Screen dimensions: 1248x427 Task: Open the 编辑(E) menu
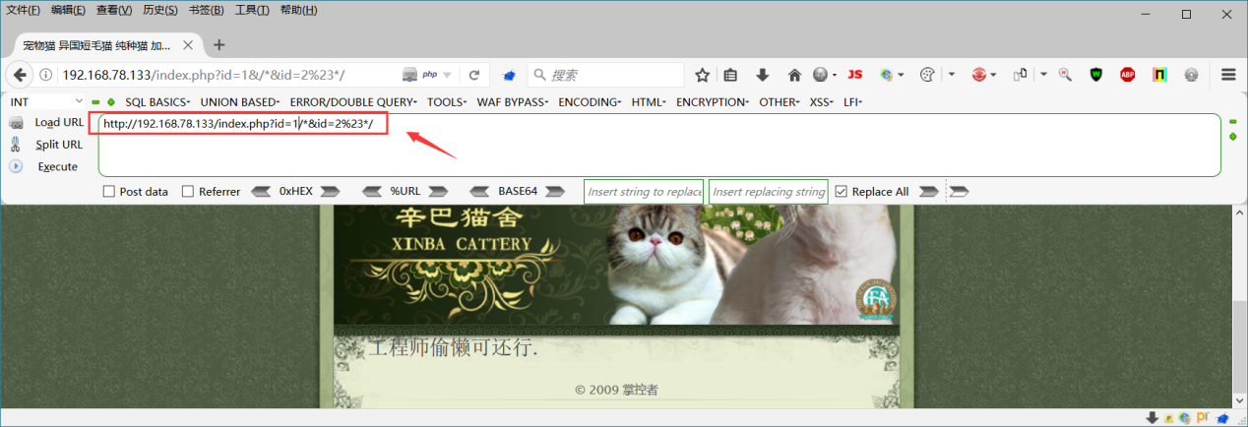[68, 11]
